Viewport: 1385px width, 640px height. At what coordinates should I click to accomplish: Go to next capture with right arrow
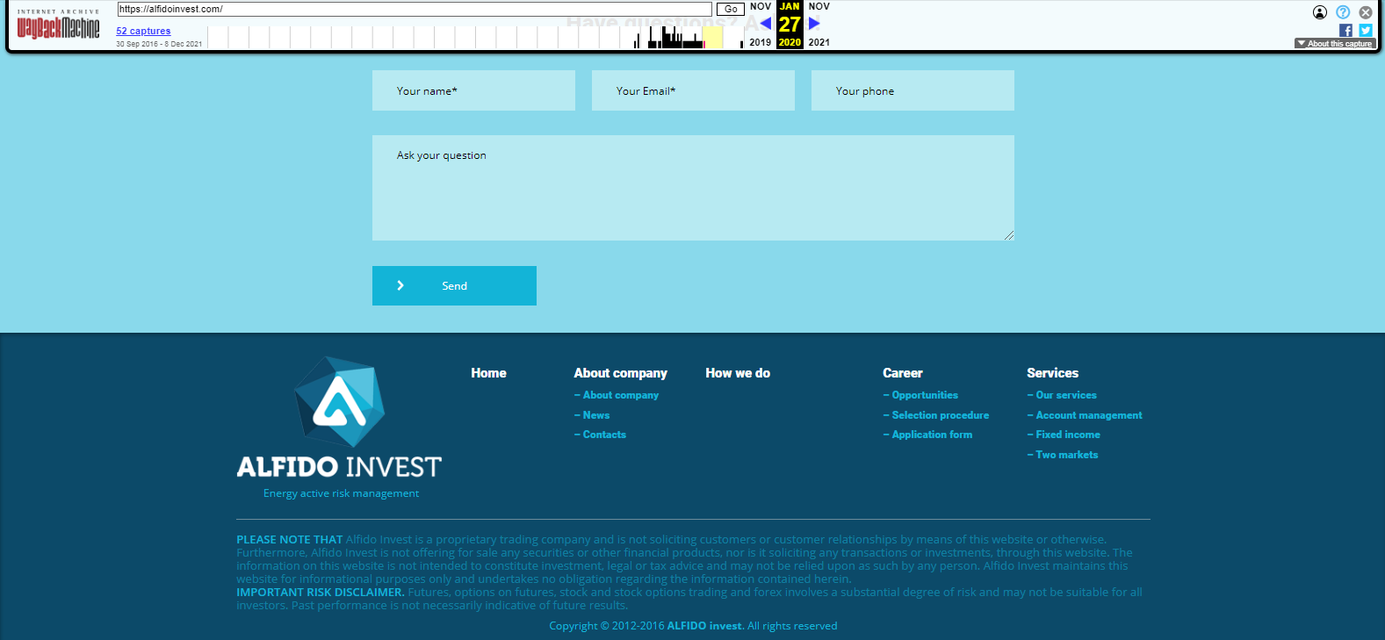[x=814, y=24]
